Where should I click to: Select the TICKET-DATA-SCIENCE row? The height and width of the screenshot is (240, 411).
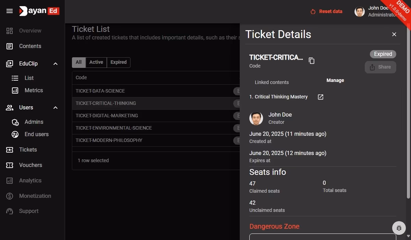pyautogui.click(x=100, y=91)
